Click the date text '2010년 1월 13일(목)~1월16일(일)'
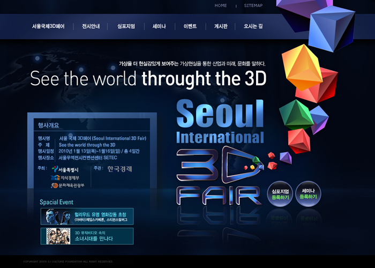This screenshot has width=375, height=268. click(89, 151)
